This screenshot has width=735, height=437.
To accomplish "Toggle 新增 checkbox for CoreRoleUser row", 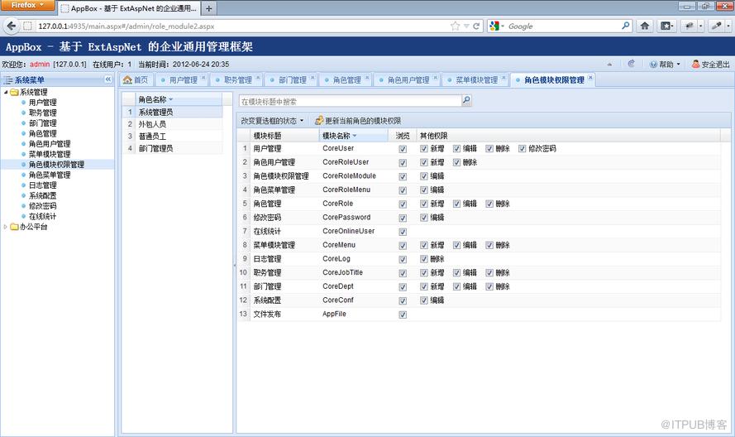I will (x=424, y=162).
